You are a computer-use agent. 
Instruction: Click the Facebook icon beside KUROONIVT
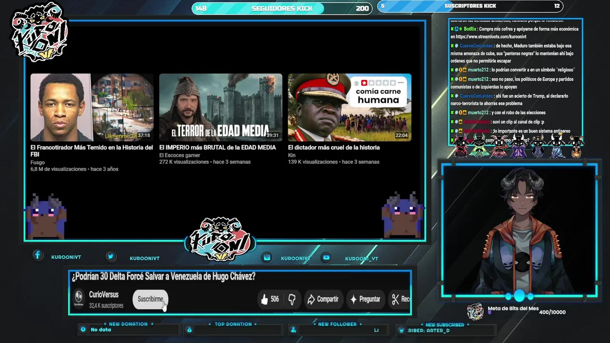[x=38, y=255]
